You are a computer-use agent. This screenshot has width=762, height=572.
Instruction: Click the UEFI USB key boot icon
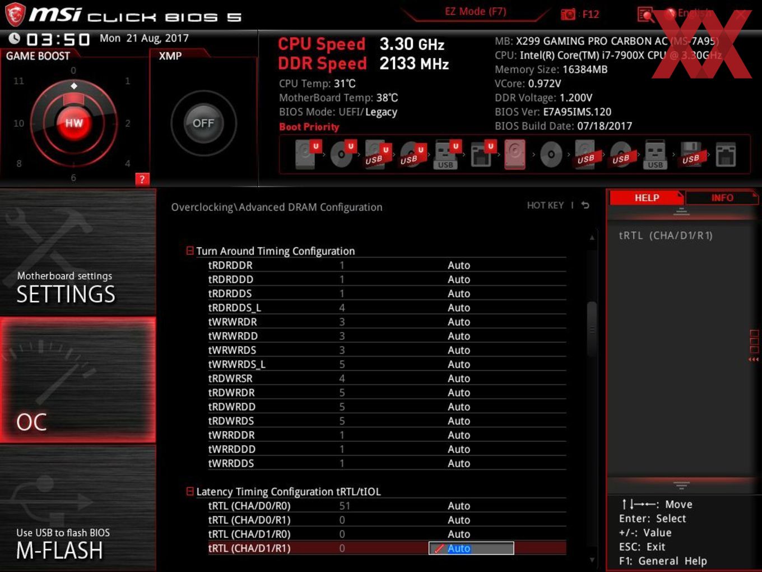point(447,154)
